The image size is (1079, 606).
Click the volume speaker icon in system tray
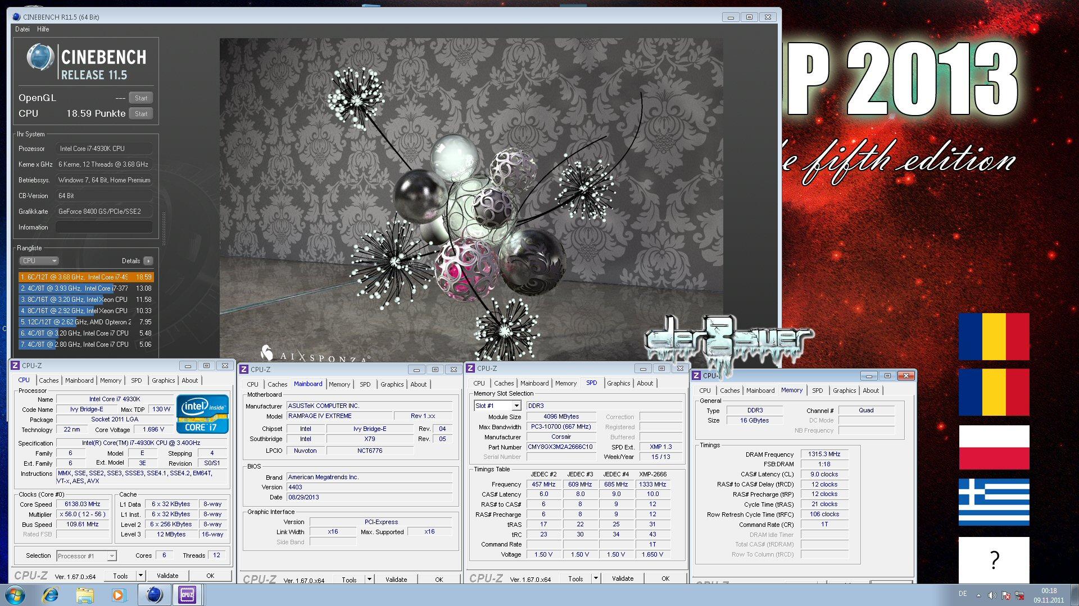click(x=992, y=595)
